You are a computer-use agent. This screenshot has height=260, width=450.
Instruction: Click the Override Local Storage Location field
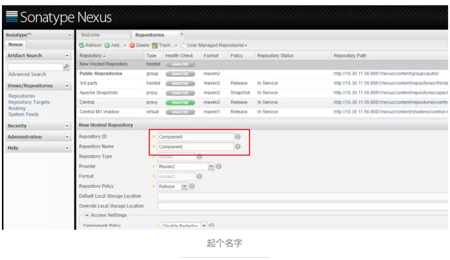(303, 206)
